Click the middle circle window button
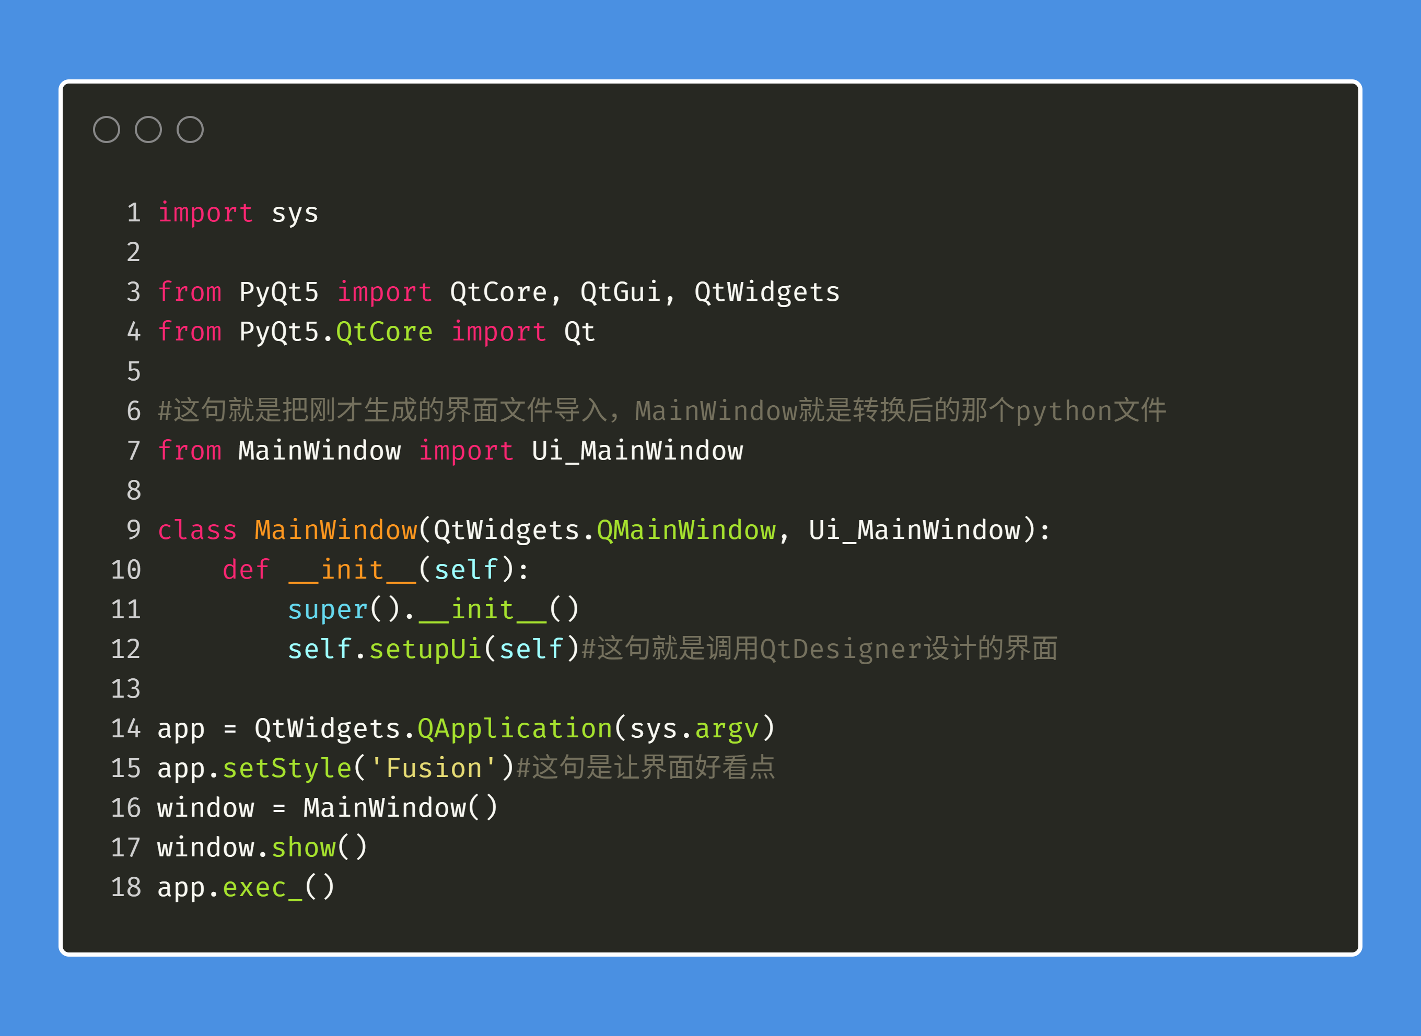Screen dimensions: 1421x1036 pos(149,130)
